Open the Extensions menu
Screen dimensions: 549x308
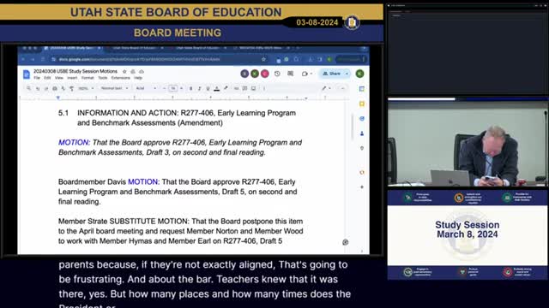click(120, 78)
